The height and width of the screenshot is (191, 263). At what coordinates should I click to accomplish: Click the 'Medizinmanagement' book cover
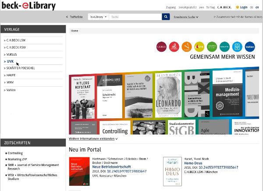click(227, 93)
